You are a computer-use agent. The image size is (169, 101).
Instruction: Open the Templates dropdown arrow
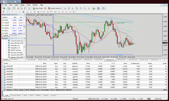(105, 8)
